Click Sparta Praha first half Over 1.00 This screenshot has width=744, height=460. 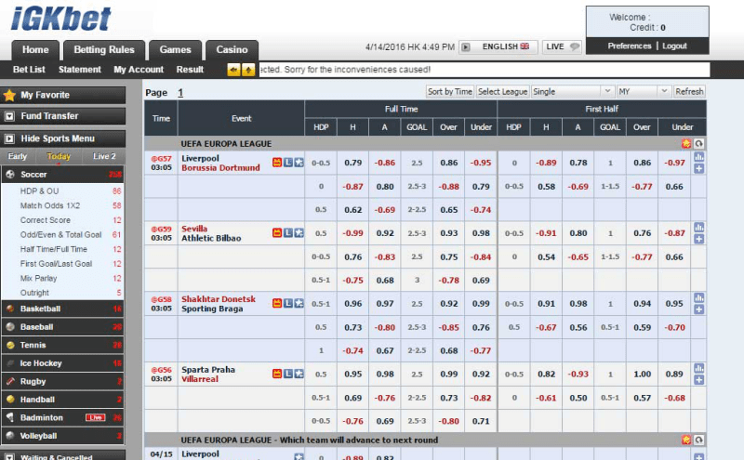(x=642, y=374)
